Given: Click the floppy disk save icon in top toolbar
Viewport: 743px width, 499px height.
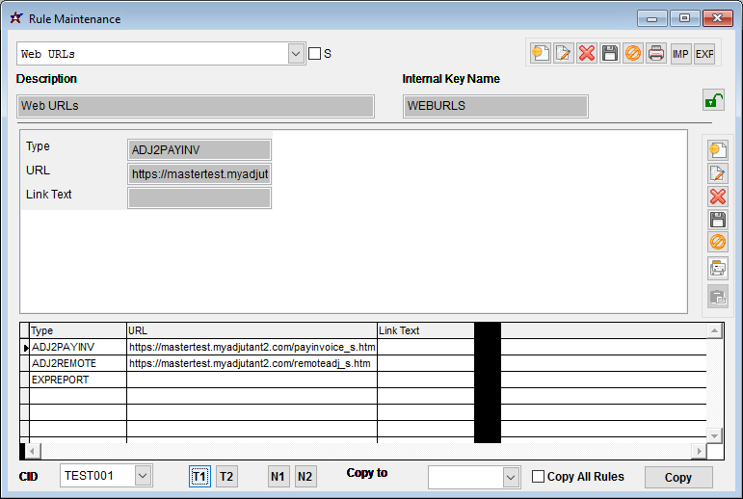Looking at the screenshot, I should point(610,54).
